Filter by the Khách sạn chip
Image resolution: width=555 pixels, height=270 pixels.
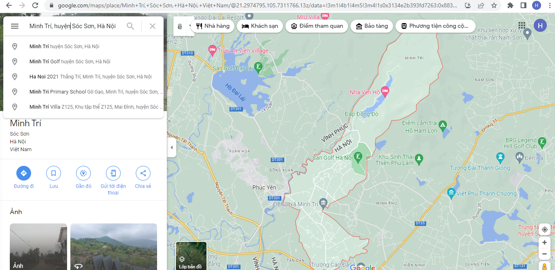point(260,26)
